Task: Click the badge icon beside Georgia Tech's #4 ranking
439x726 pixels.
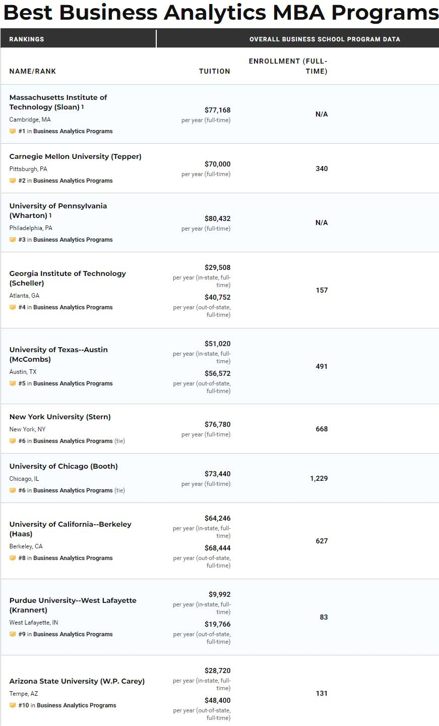Action: (x=13, y=307)
